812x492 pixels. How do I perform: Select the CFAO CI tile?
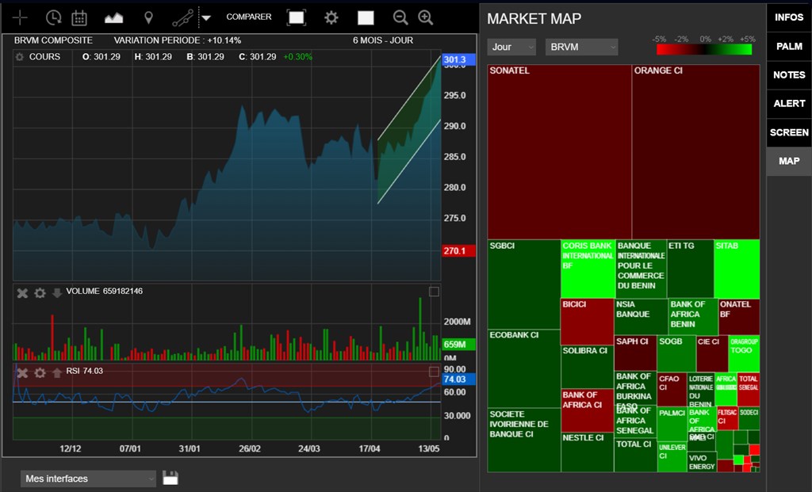(x=672, y=389)
